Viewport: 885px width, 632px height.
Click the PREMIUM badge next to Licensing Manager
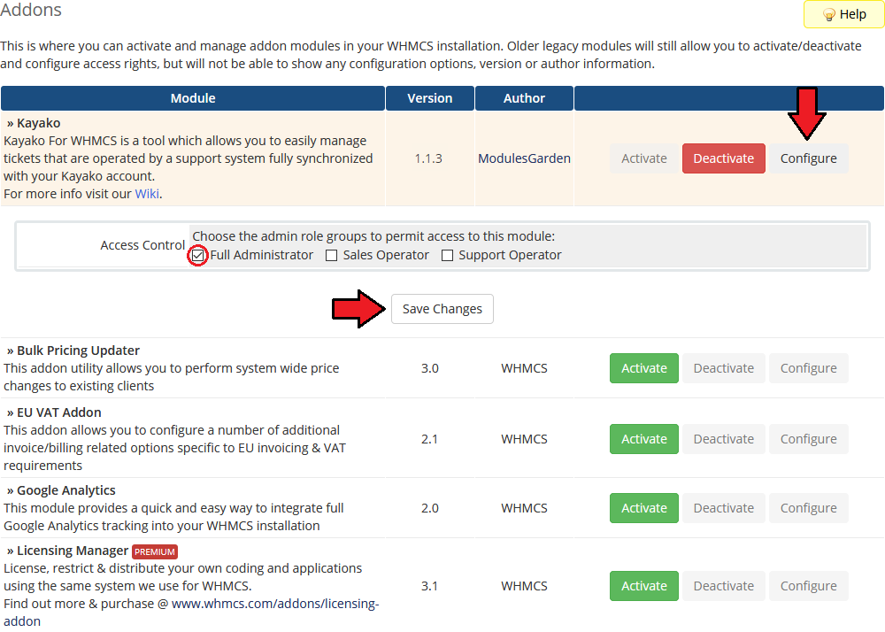tap(155, 551)
